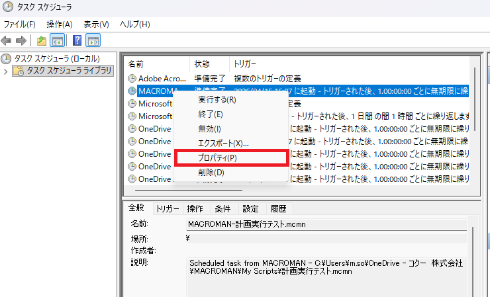Image resolution: width=490 pixels, height=297 pixels.
Task: Click the 準備完了 status of Adobe Acro
Action: click(210, 79)
